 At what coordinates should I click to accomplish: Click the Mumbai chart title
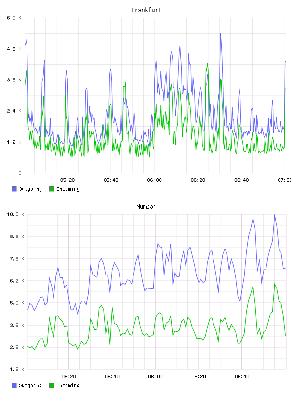tap(146, 207)
